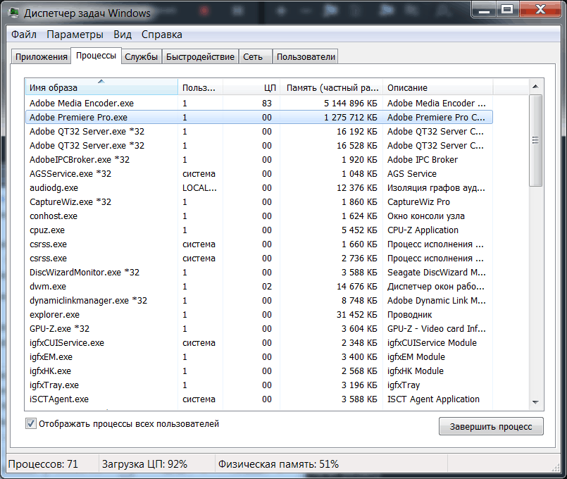
Task: Click the Окно консоли узла description
Action: click(x=426, y=216)
